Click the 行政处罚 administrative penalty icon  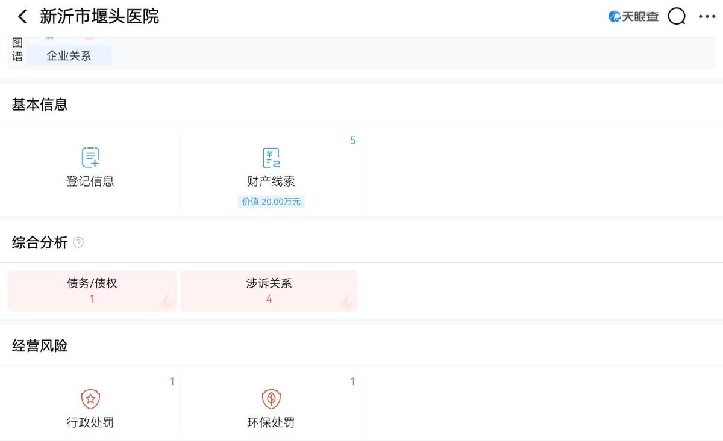(x=90, y=398)
